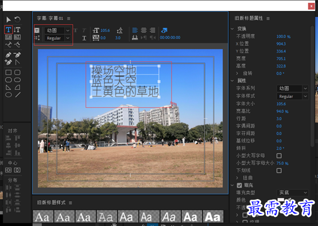Select the horizontal Type tool

point(8,30)
